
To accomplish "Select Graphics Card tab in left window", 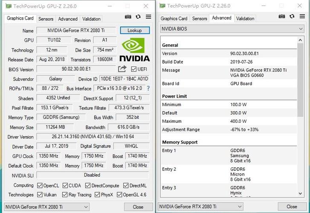I will (x=20, y=18).
